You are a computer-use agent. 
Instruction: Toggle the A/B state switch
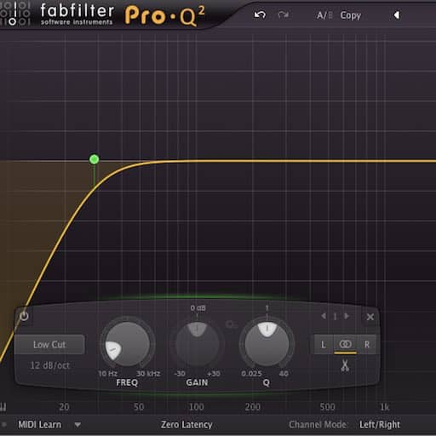(324, 15)
